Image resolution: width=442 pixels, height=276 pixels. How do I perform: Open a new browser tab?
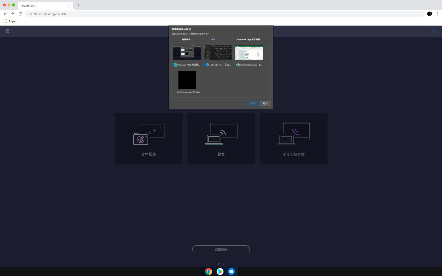point(78,6)
